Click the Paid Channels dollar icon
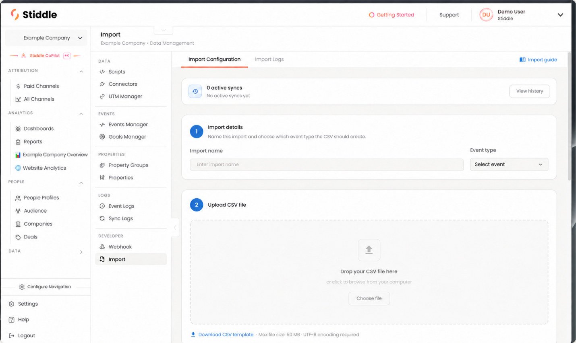The height and width of the screenshot is (343, 576). coord(18,86)
